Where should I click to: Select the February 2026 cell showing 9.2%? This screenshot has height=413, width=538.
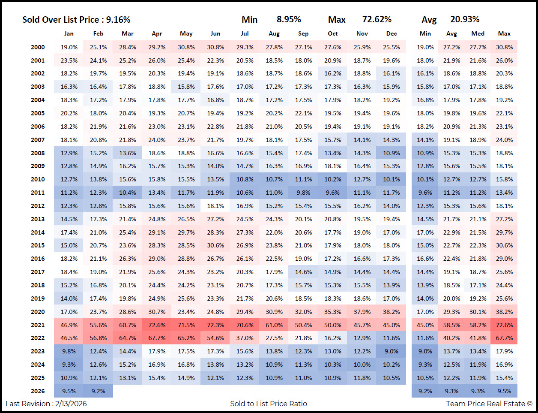pos(98,391)
